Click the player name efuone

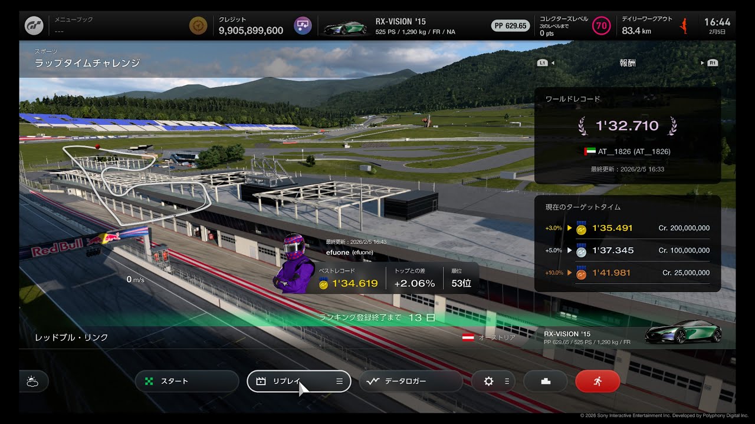point(338,252)
